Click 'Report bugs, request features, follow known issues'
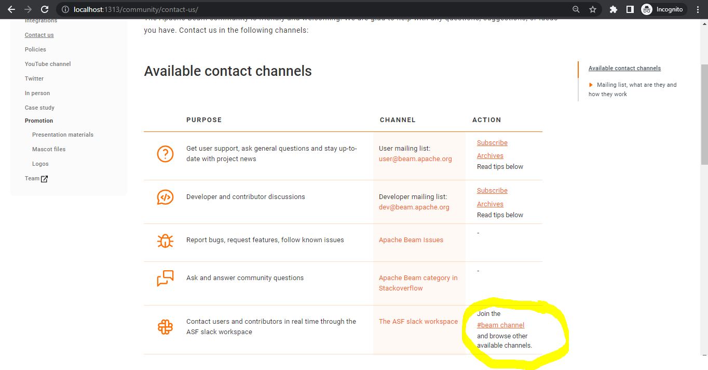708x370 pixels. pyautogui.click(x=265, y=240)
